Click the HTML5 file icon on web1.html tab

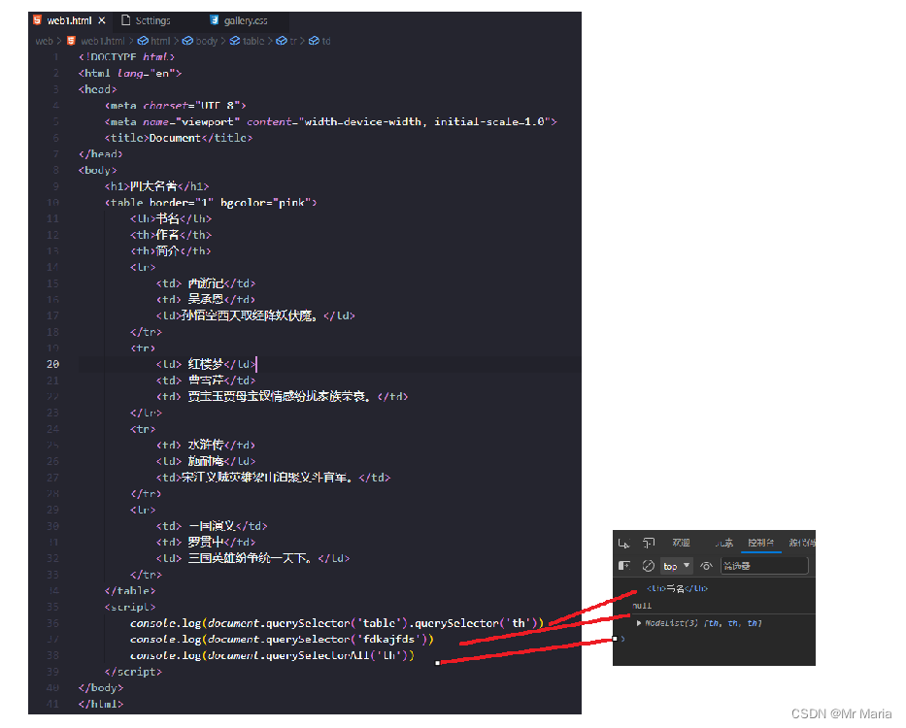(38, 20)
